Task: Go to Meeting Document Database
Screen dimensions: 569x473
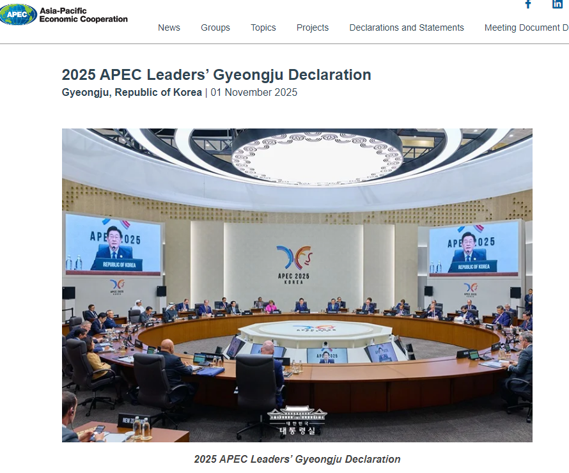Action: coord(526,27)
